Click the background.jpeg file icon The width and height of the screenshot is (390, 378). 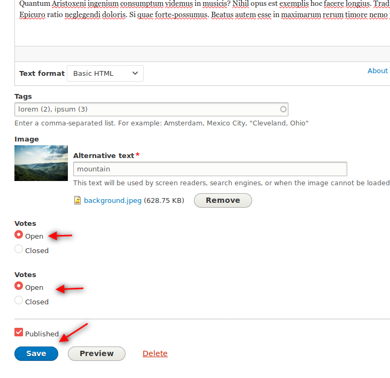click(x=77, y=200)
